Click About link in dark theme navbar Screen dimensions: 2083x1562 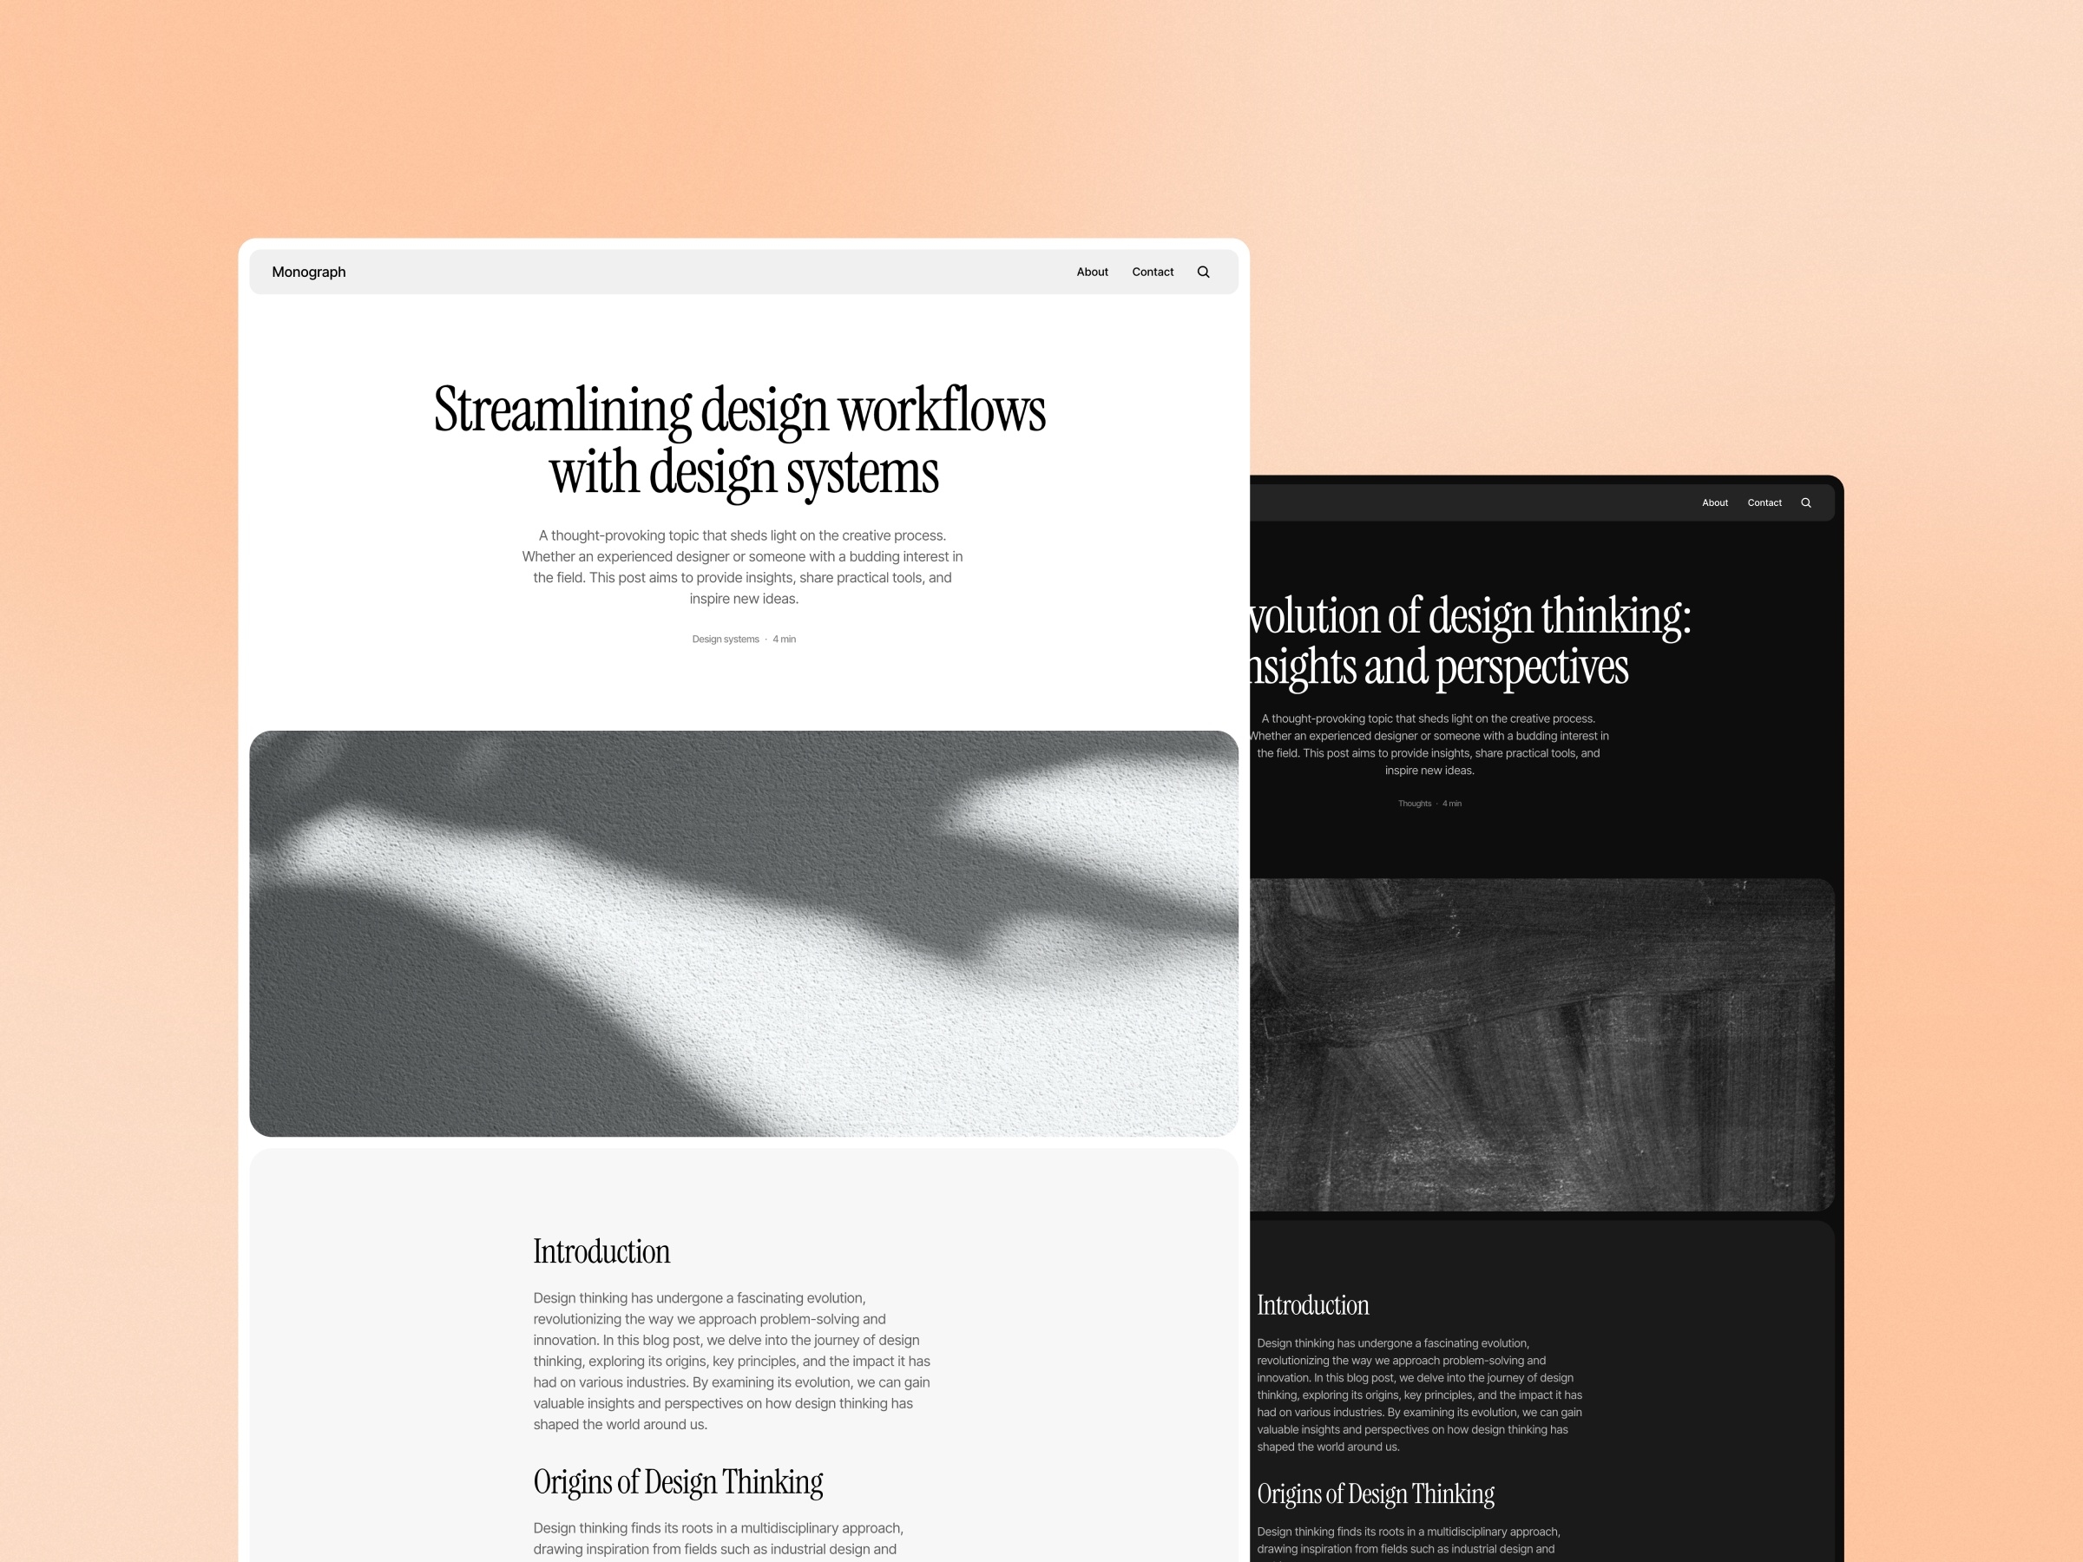coord(1712,502)
